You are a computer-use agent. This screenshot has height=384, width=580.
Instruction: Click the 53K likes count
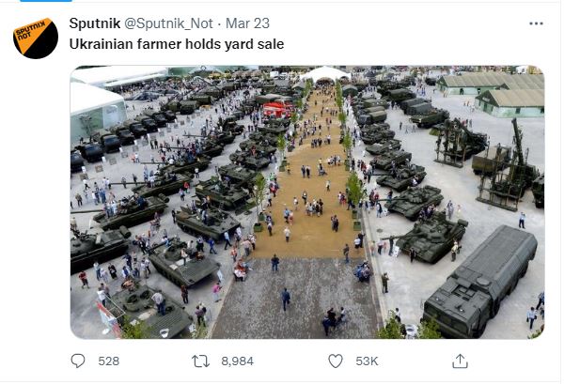(366, 361)
